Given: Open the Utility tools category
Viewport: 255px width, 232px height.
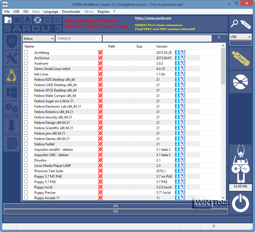Looking at the screenshot, I should [x=12, y=58].
